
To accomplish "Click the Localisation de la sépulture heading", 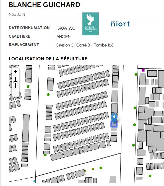I will tap(48, 59).
